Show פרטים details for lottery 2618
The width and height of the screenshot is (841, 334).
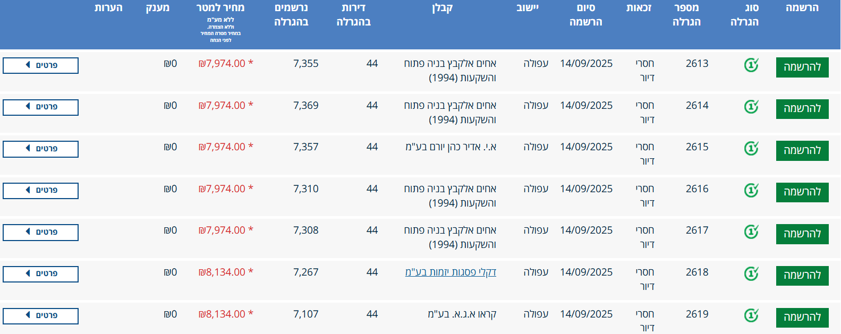click(41, 274)
